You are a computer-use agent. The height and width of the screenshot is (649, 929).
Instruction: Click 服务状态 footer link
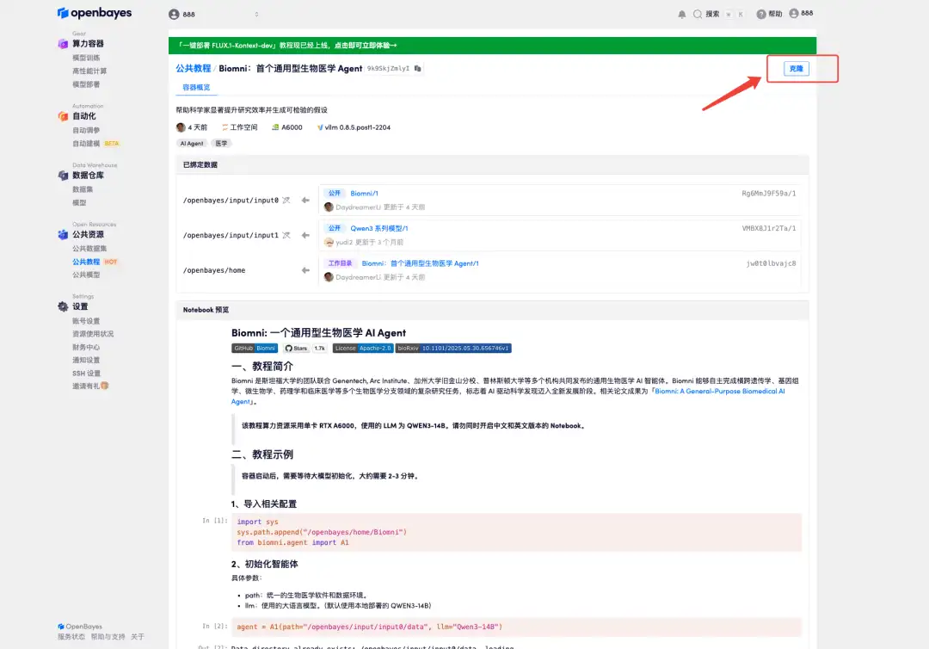pyautogui.click(x=71, y=637)
